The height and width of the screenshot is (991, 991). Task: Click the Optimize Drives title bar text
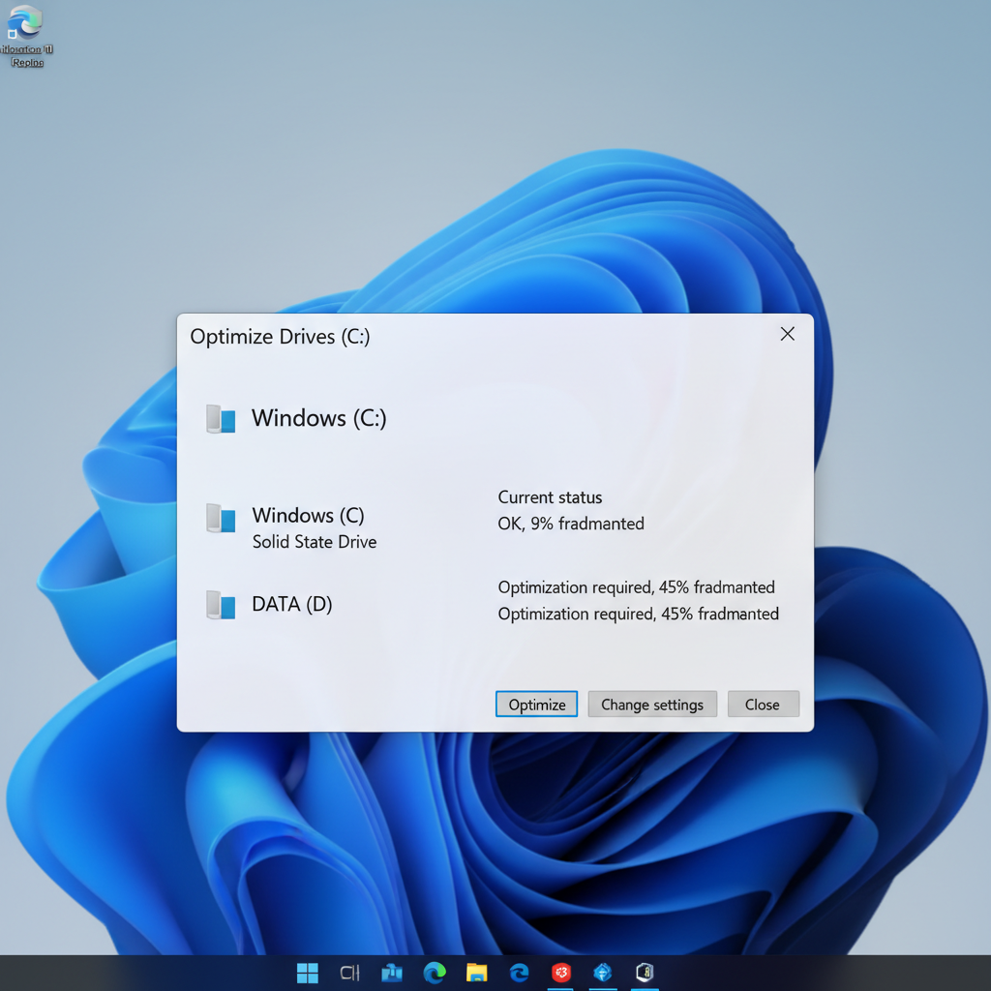(x=280, y=336)
